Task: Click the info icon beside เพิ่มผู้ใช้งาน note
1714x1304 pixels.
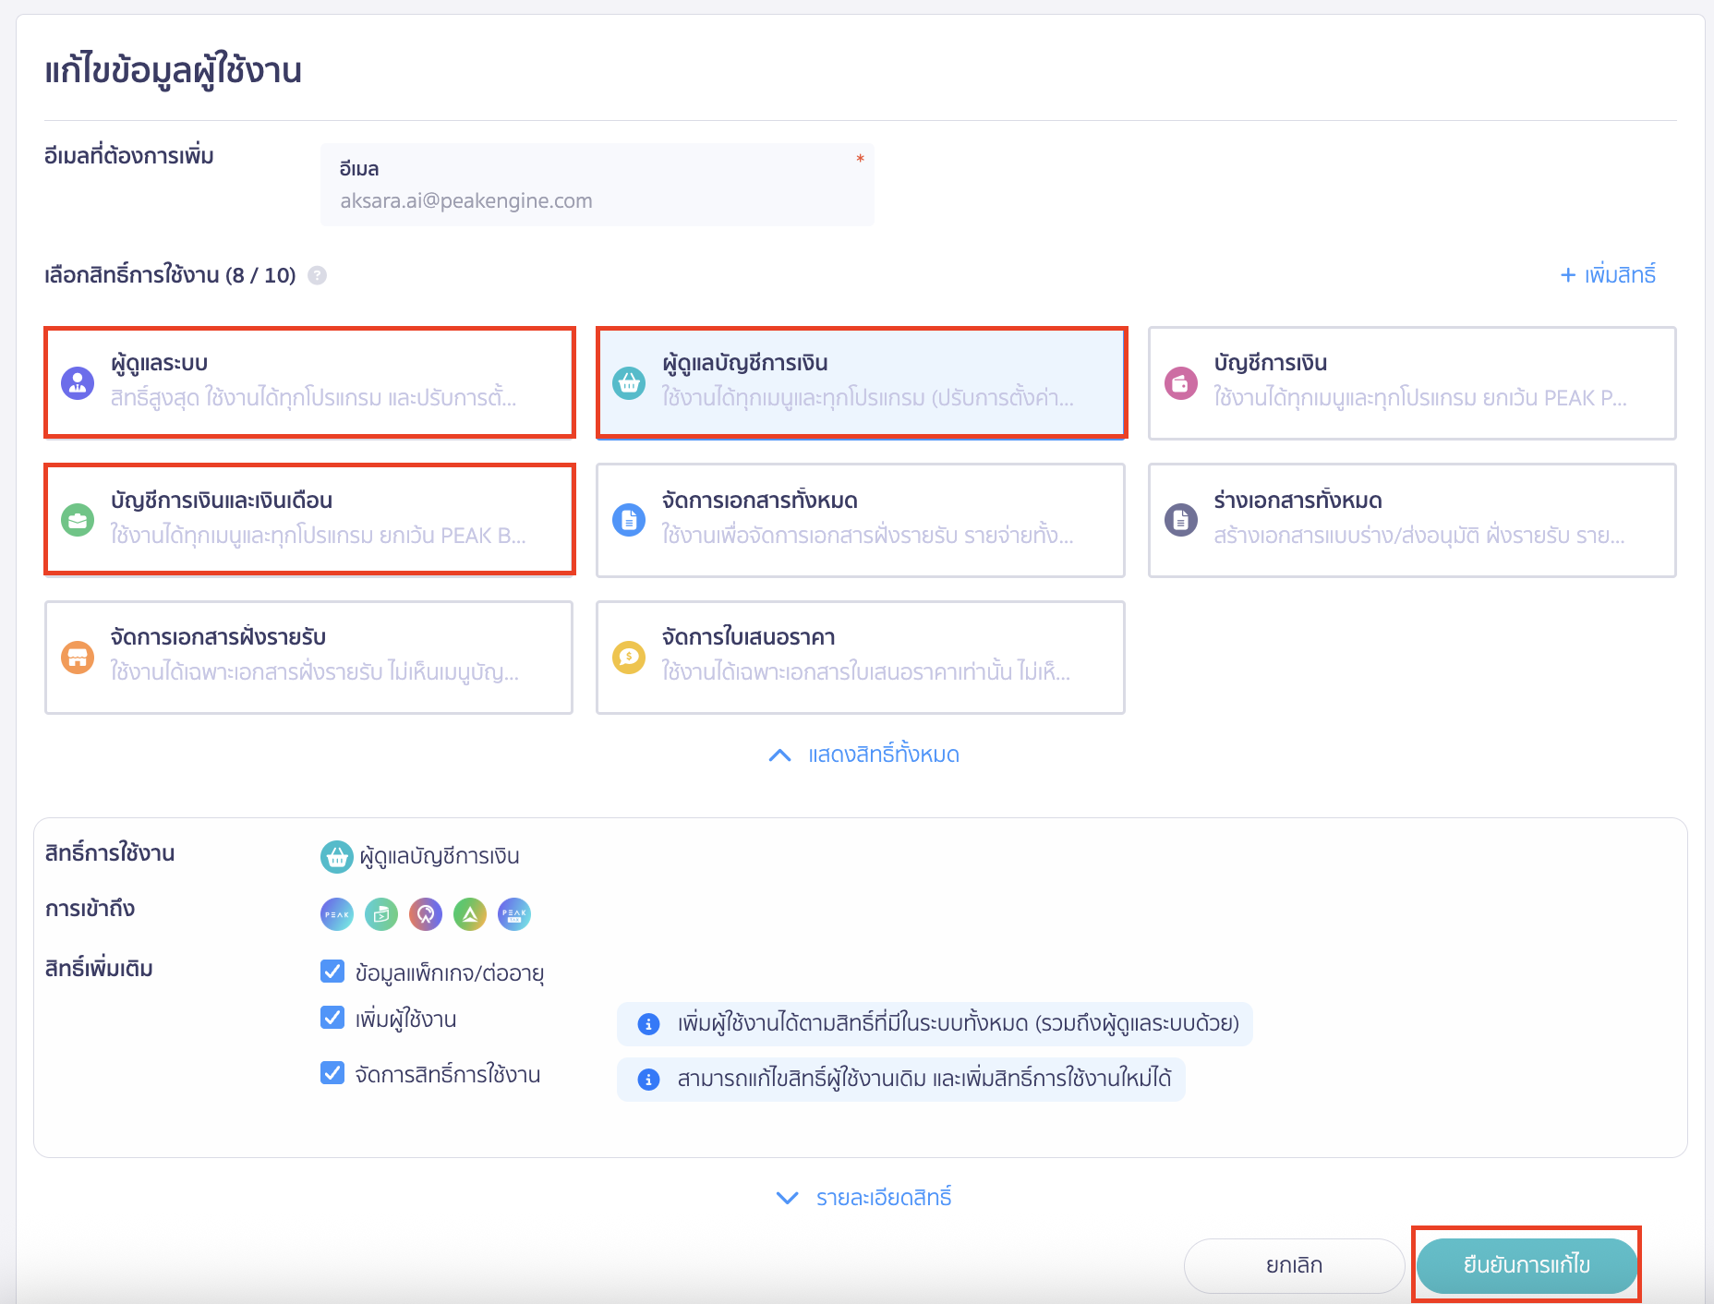Action: (x=649, y=1024)
